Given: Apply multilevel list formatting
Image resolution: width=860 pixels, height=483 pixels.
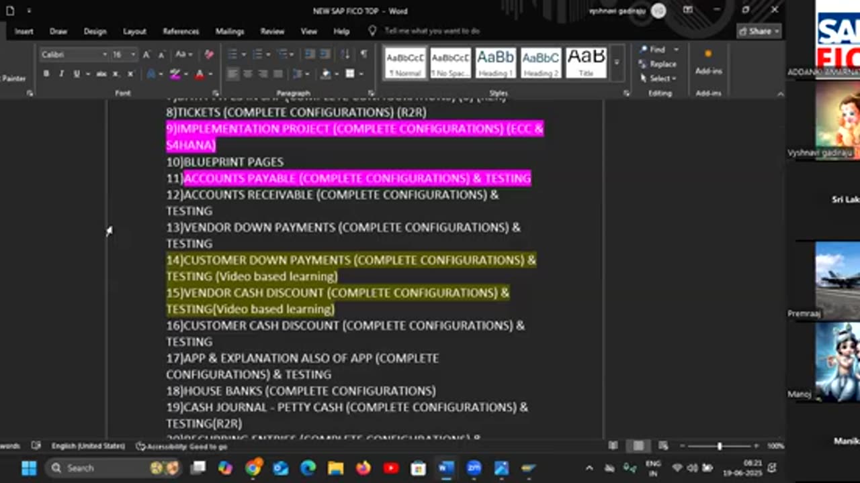Looking at the screenshot, I should coord(283,54).
